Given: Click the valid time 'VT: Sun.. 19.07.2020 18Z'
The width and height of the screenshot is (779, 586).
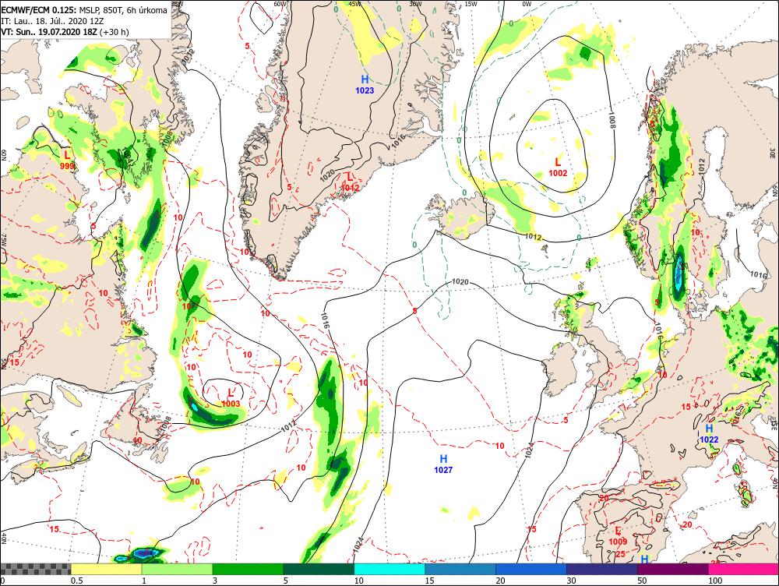Looking at the screenshot, I should click(49, 32).
